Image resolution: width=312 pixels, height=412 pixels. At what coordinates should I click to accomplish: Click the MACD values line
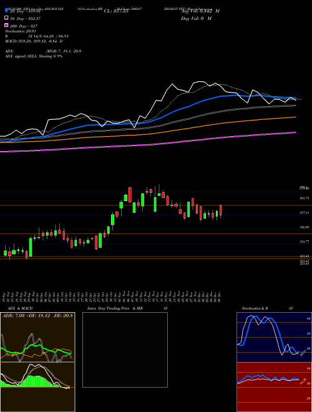click(x=34, y=41)
